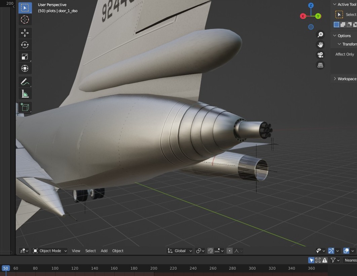Image resolution: width=357 pixels, height=276 pixels.
Task: Expand the Workspace panel
Action: pos(335,79)
